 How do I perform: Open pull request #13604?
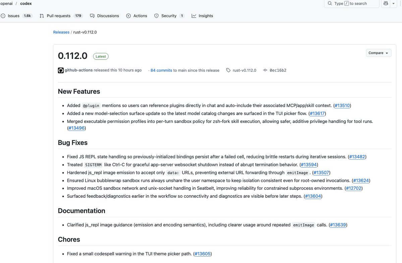click(313, 196)
